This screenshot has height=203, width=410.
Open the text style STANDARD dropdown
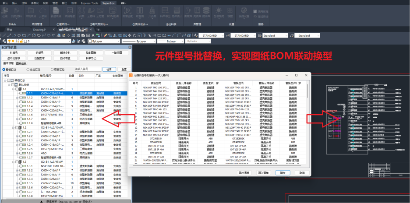click(x=223, y=35)
